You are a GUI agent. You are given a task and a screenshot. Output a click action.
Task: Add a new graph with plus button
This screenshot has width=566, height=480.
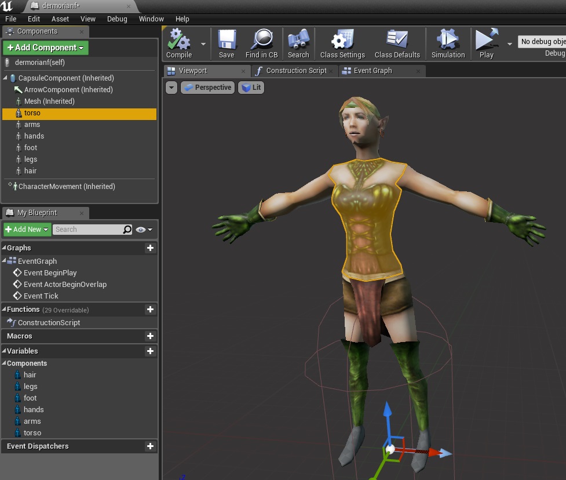[151, 248]
